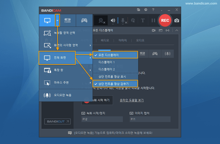Viewport: 220px width, 144px height.
Task: Expand the 마우스 주변 submenu arrow
Action: (90, 83)
